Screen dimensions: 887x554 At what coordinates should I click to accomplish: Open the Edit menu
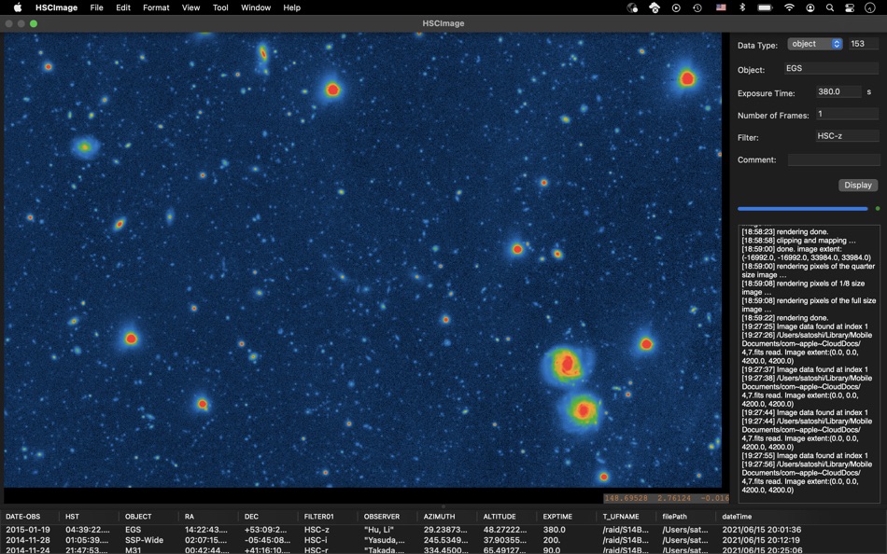click(x=123, y=7)
